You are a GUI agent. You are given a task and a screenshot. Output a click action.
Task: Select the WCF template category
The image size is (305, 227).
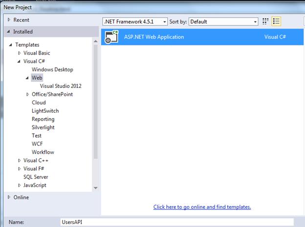click(x=37, y=144)
